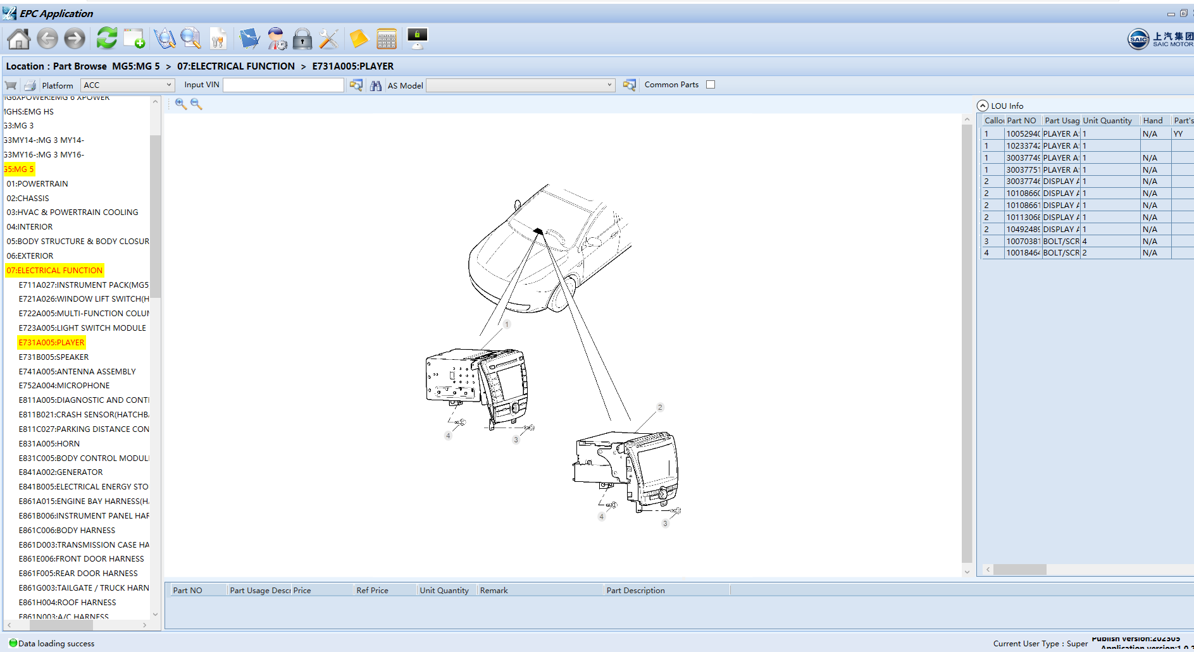This screenshot has width=1194, height=652.
Task: Select 04:INTERIOR category in tree
Action: click(x=30, y=227)
